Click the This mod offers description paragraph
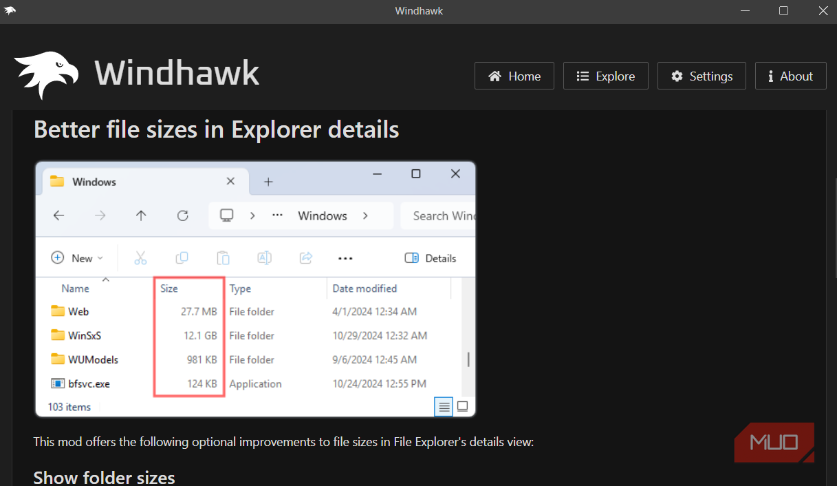 283,441
